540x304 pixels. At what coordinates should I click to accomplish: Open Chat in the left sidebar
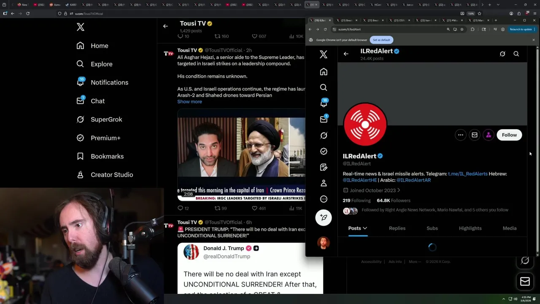click(x=91, y=101)
